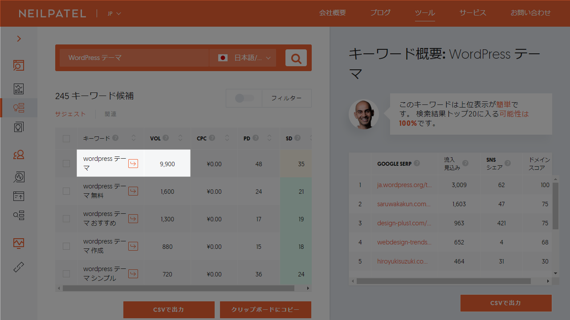570x320 pixels.
Task: Click CSVで出力 below keyword table
Action: click(169, 310)
